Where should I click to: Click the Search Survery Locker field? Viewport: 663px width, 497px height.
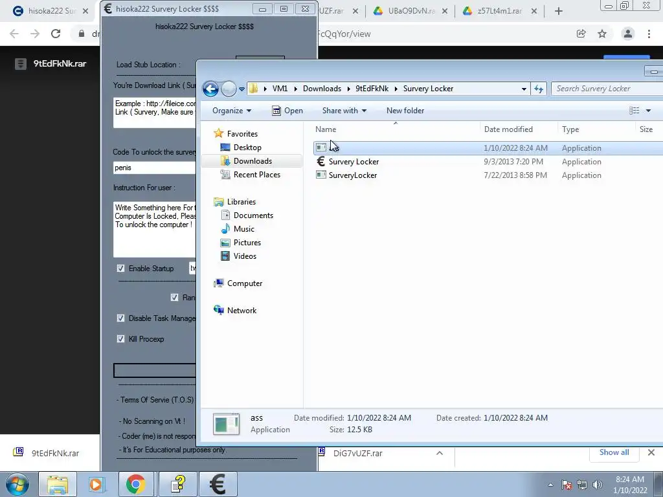607,89
